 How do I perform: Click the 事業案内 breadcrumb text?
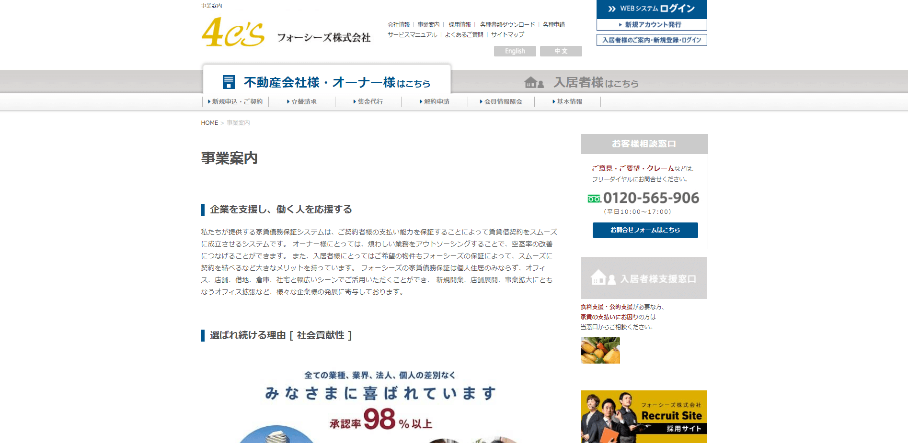pos(238,123)
